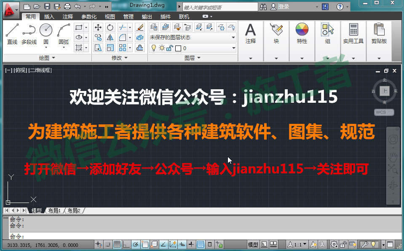The image size is (404, 251).
Task: Click the Scale tool
Action: (110, 48)
